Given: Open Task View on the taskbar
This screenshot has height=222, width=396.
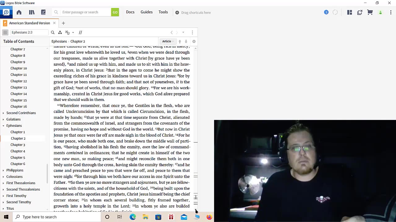Looking at the screenshot, I should [120, 217].
